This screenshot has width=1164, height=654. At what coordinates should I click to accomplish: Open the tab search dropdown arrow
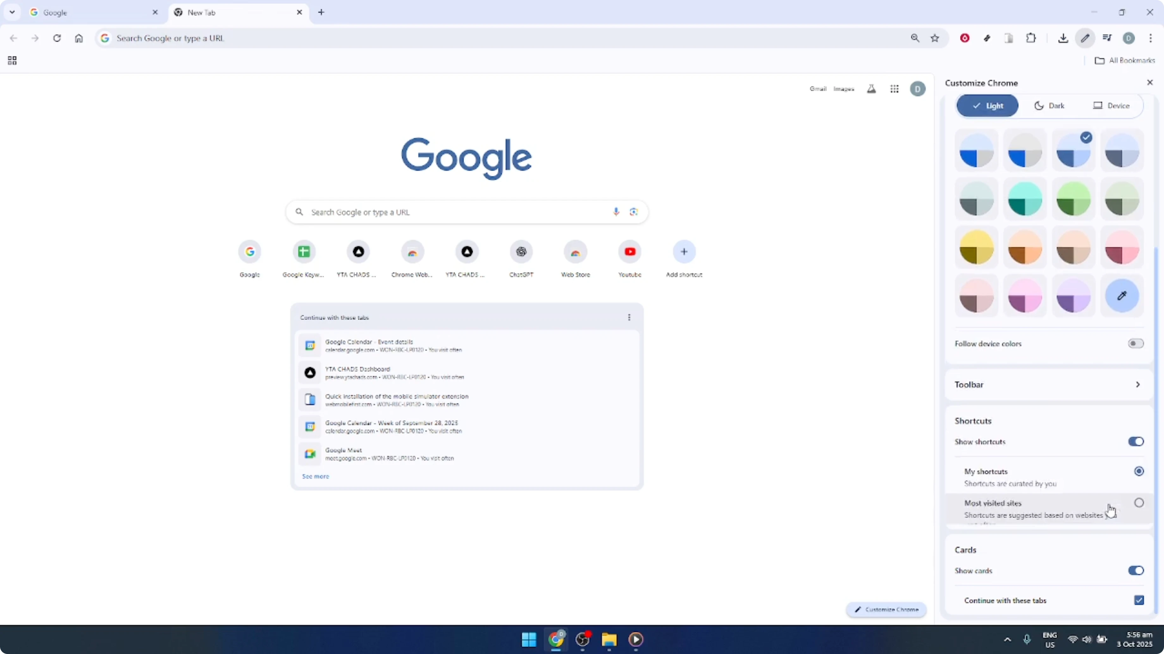(12, 12)
